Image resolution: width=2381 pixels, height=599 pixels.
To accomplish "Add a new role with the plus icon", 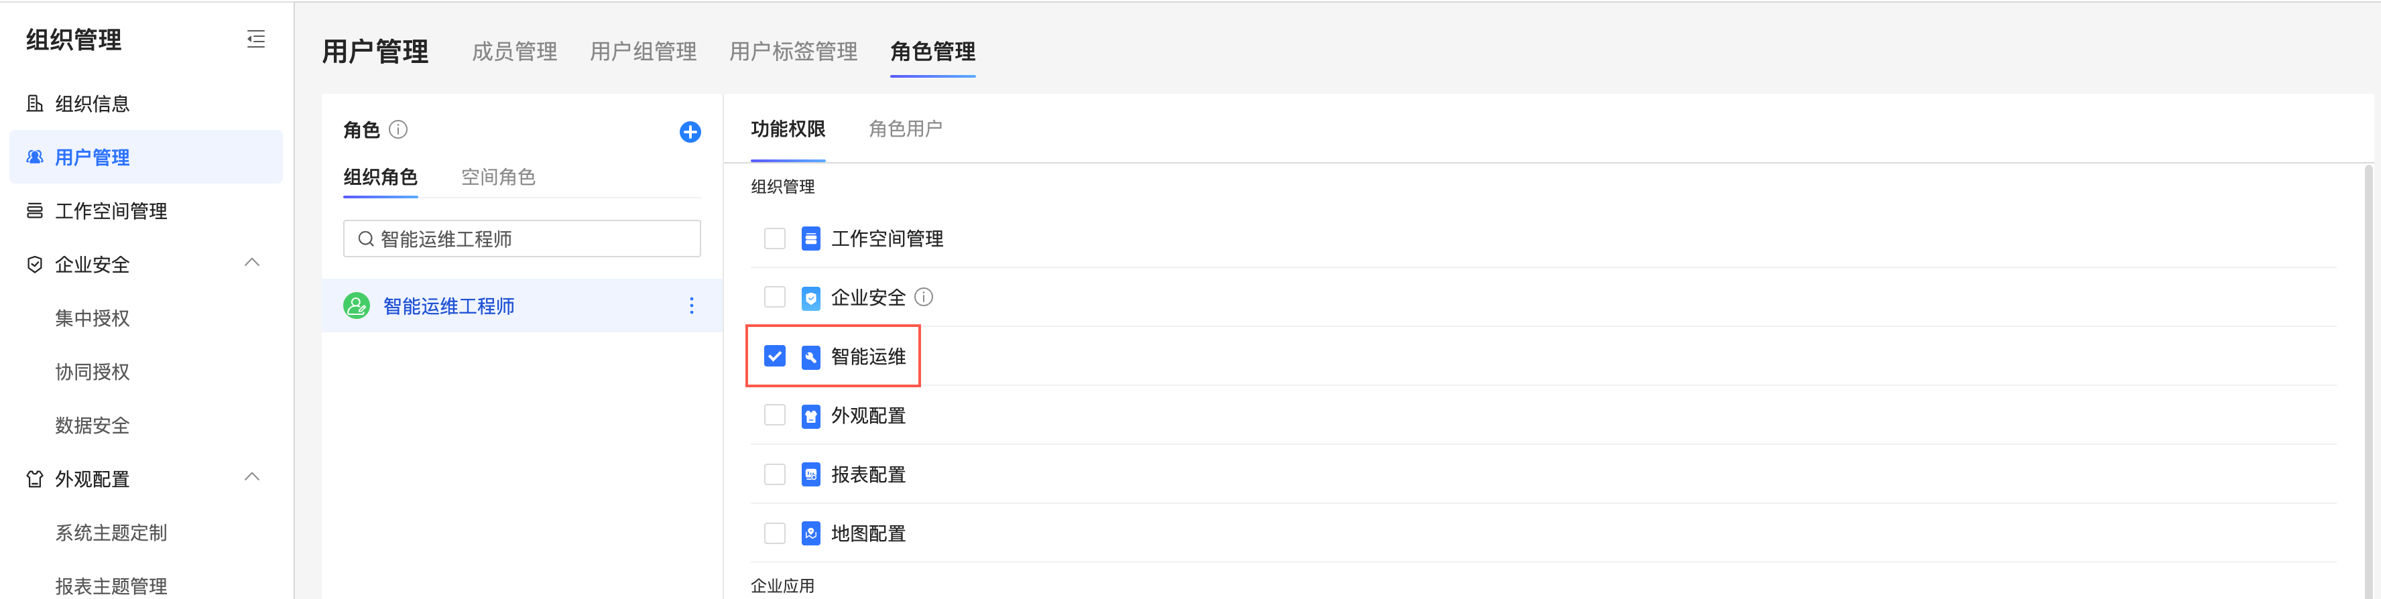I will click(690, 132).
